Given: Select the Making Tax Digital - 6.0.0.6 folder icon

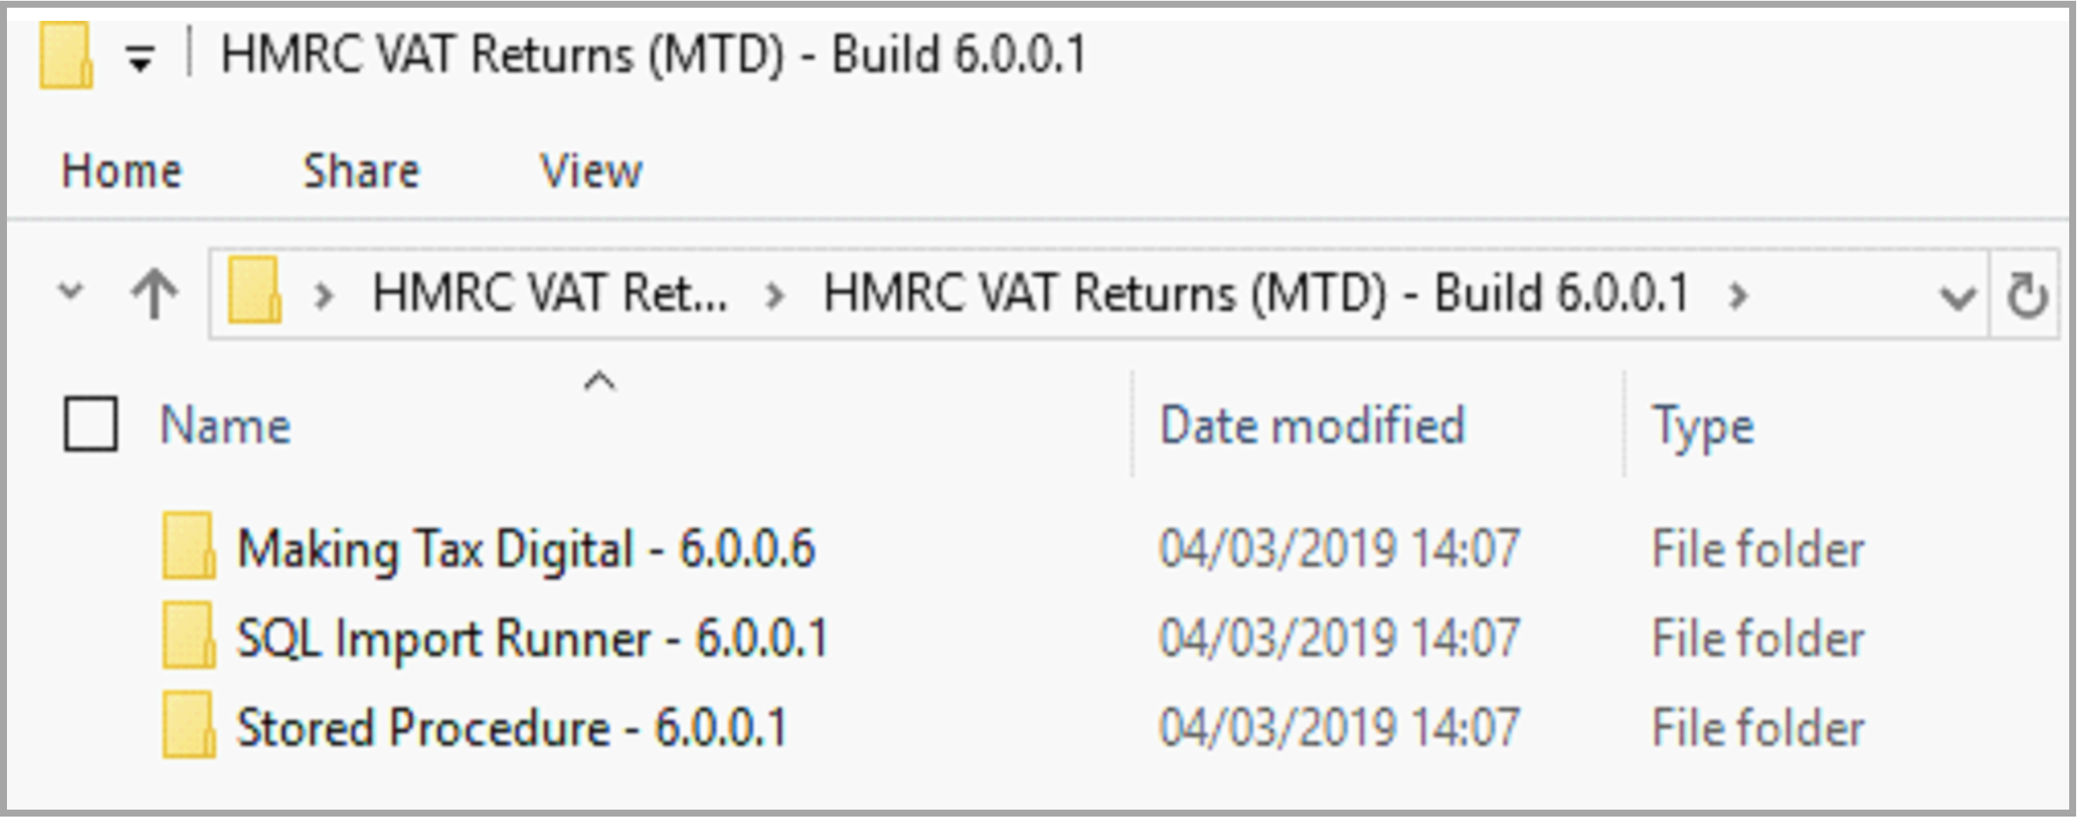Looking at the screenshot, I should pyautogui.click(x=188, y=547).
